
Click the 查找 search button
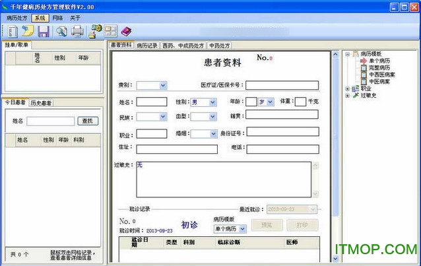(88, 121)
